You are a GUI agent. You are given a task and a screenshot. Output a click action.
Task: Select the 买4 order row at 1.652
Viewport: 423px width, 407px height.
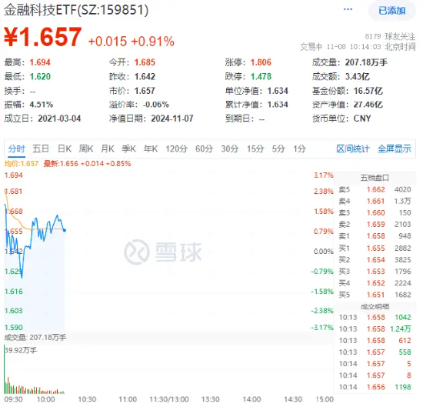coord(375,283)
